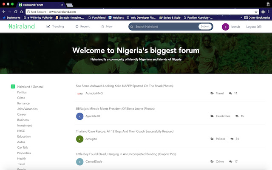Submit the Nairaland search

pyautogui.click(x=205, y=26)
